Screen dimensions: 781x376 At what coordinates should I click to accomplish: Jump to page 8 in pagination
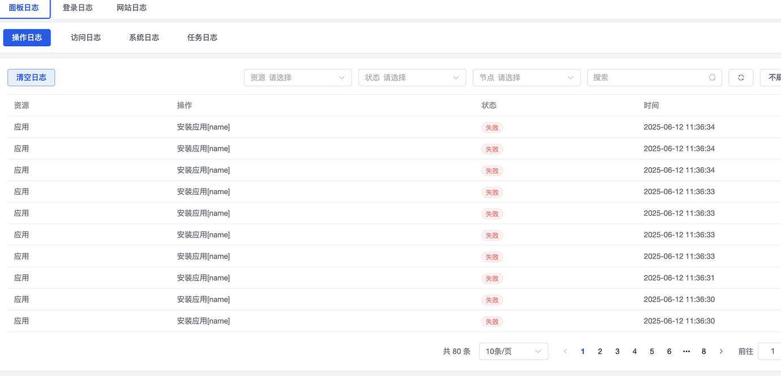coord(703,351)
